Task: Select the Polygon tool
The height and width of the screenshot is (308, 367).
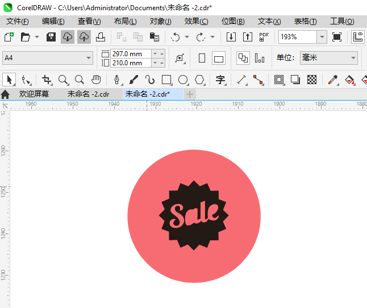Action: (199, 80)
